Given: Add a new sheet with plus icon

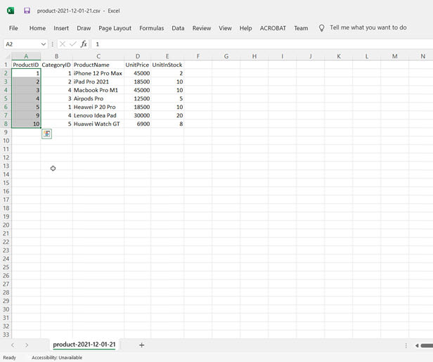Looking at the screenshot, I should 142,345.
